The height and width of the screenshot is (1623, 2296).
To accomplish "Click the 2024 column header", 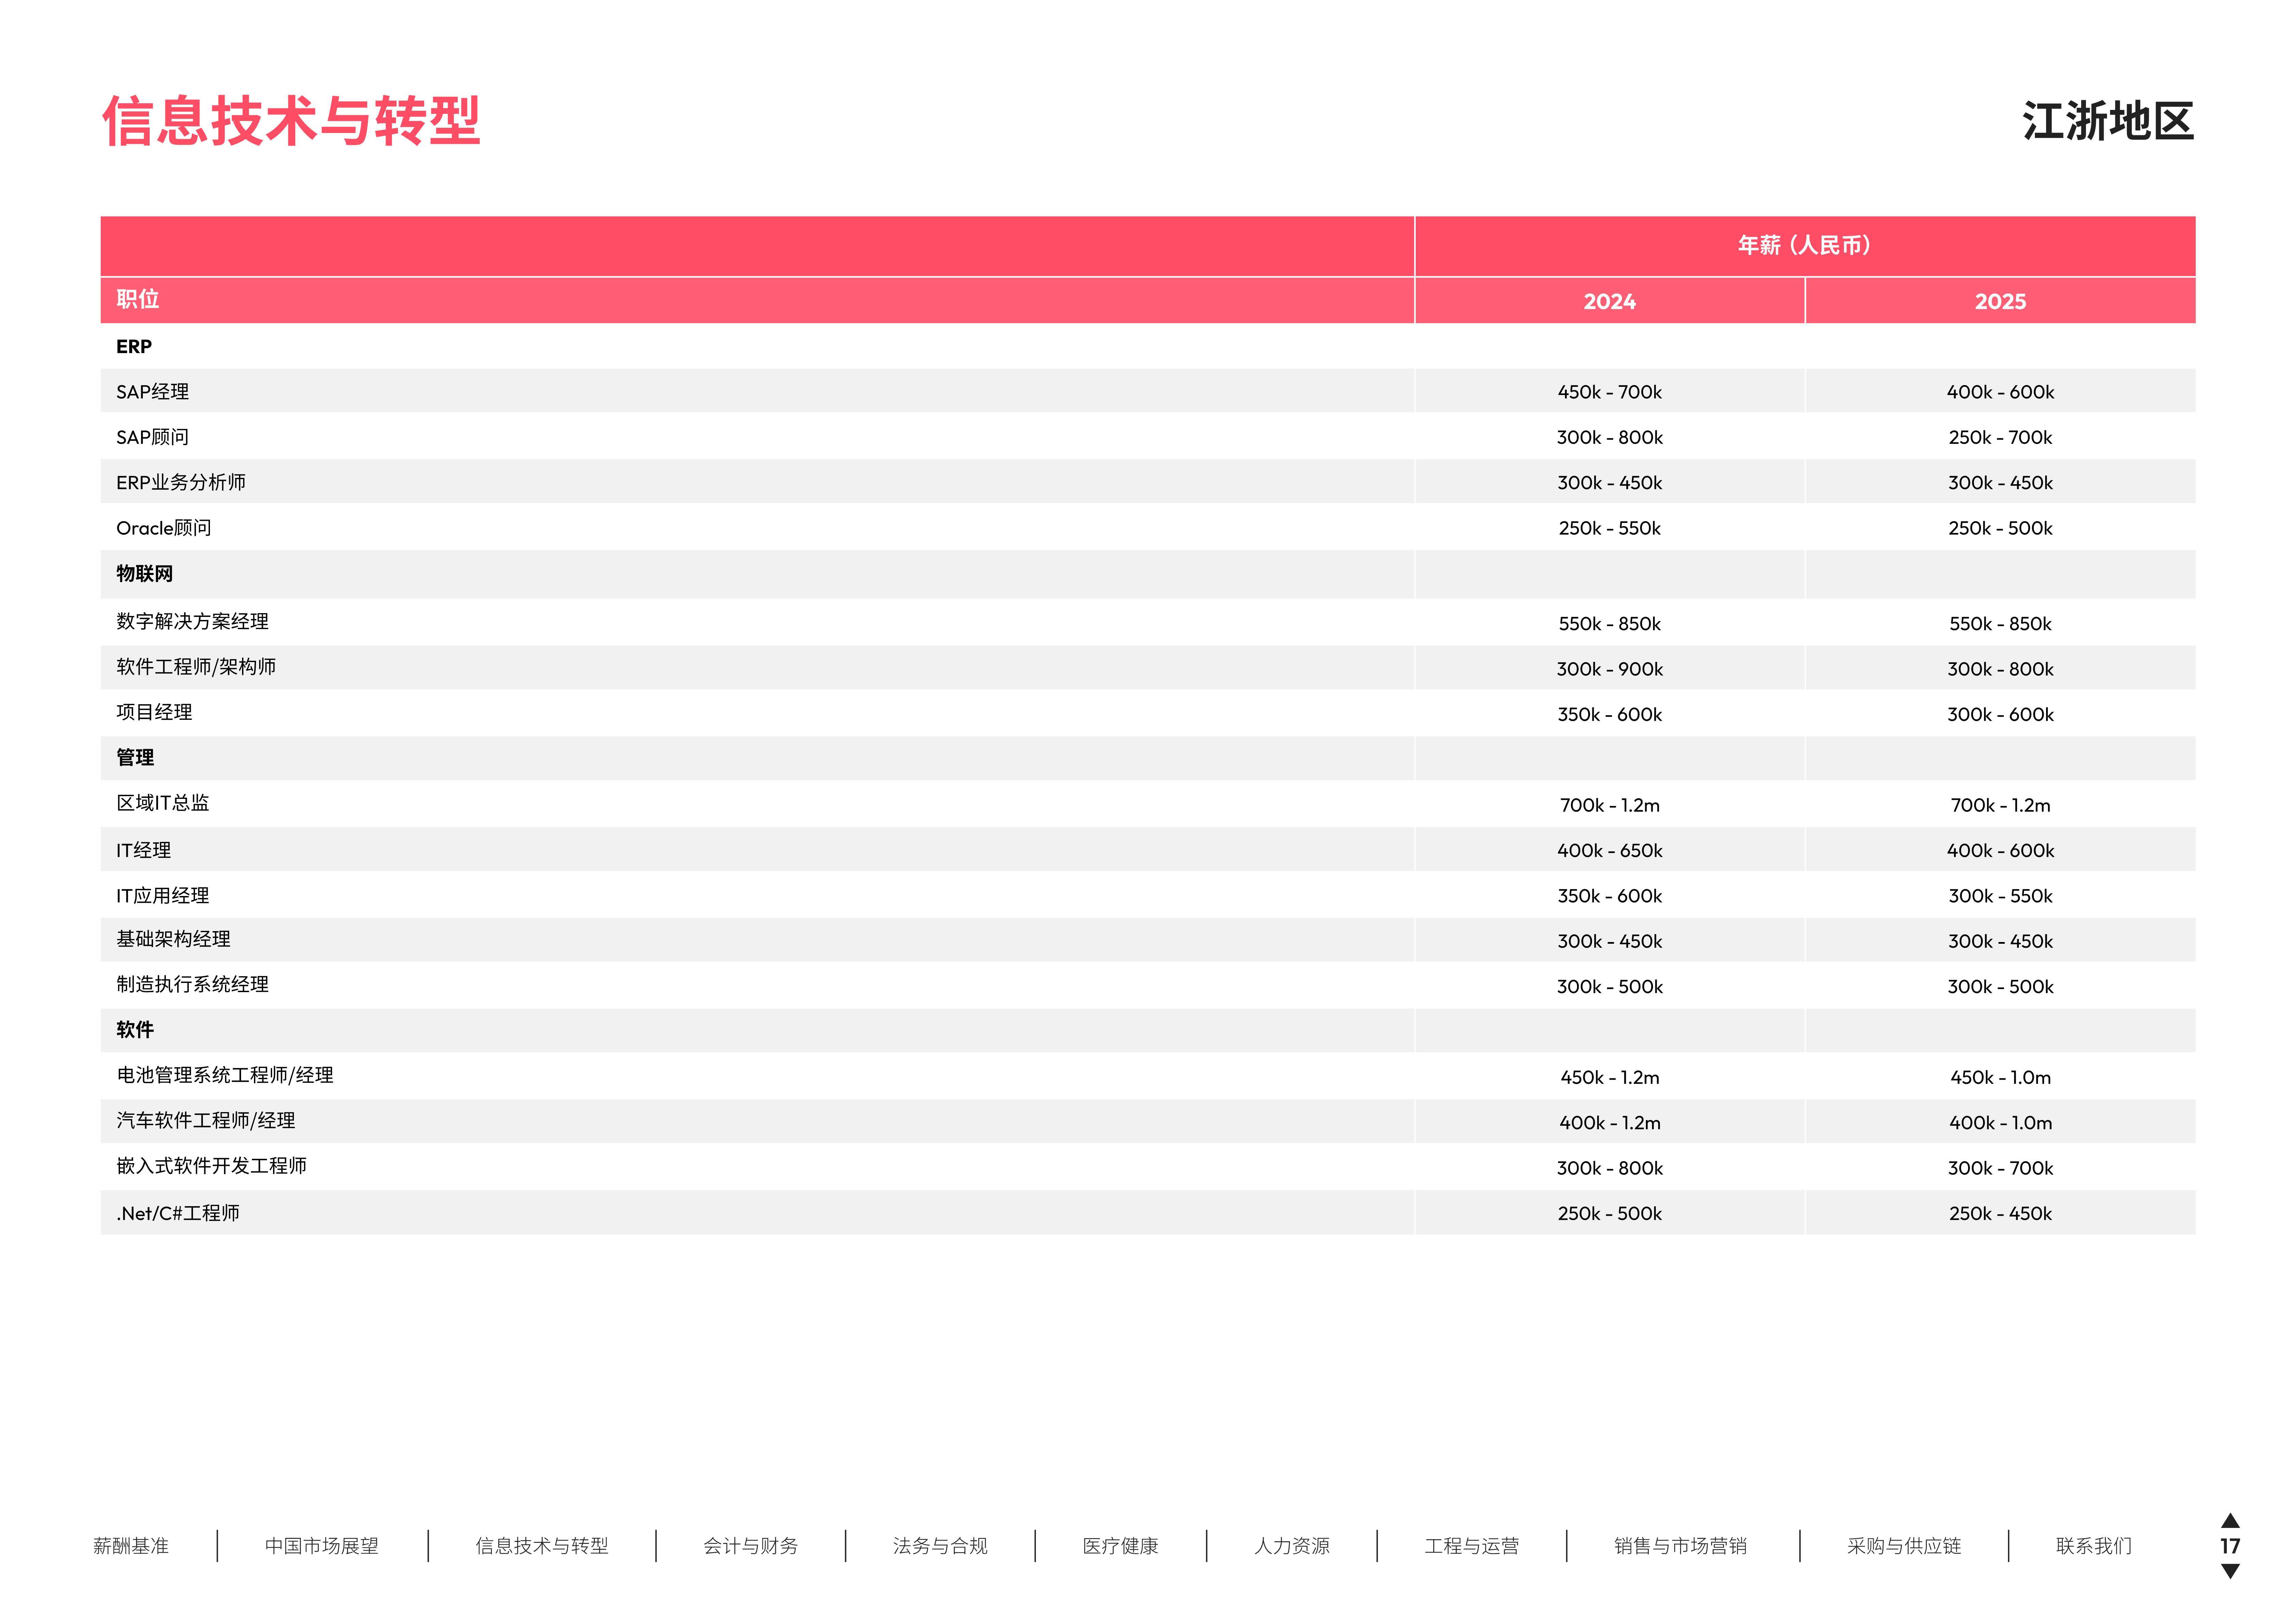I will 1609,301.
